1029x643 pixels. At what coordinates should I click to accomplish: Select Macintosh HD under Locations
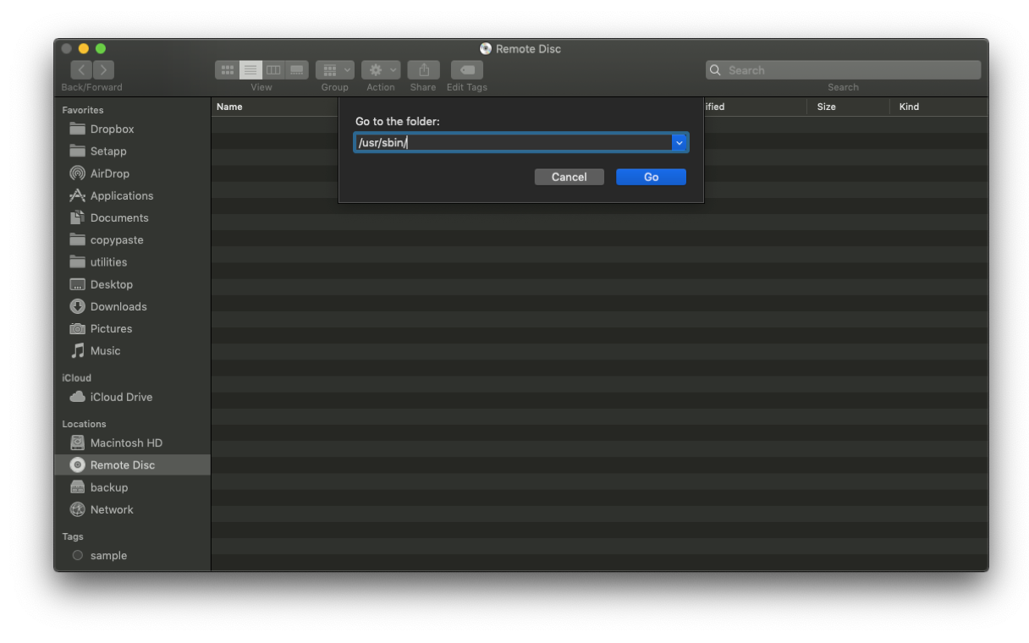point(132,442)
